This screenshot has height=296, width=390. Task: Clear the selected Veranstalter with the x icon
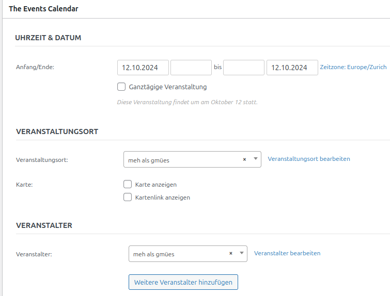click(230, 253)
